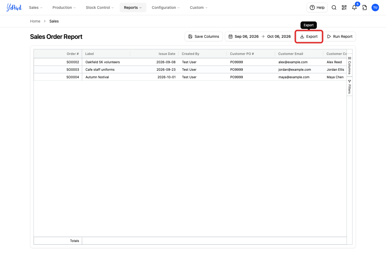386x268 pixels.
Task: Click the YoPrint logo
Action: click(14, 8)
